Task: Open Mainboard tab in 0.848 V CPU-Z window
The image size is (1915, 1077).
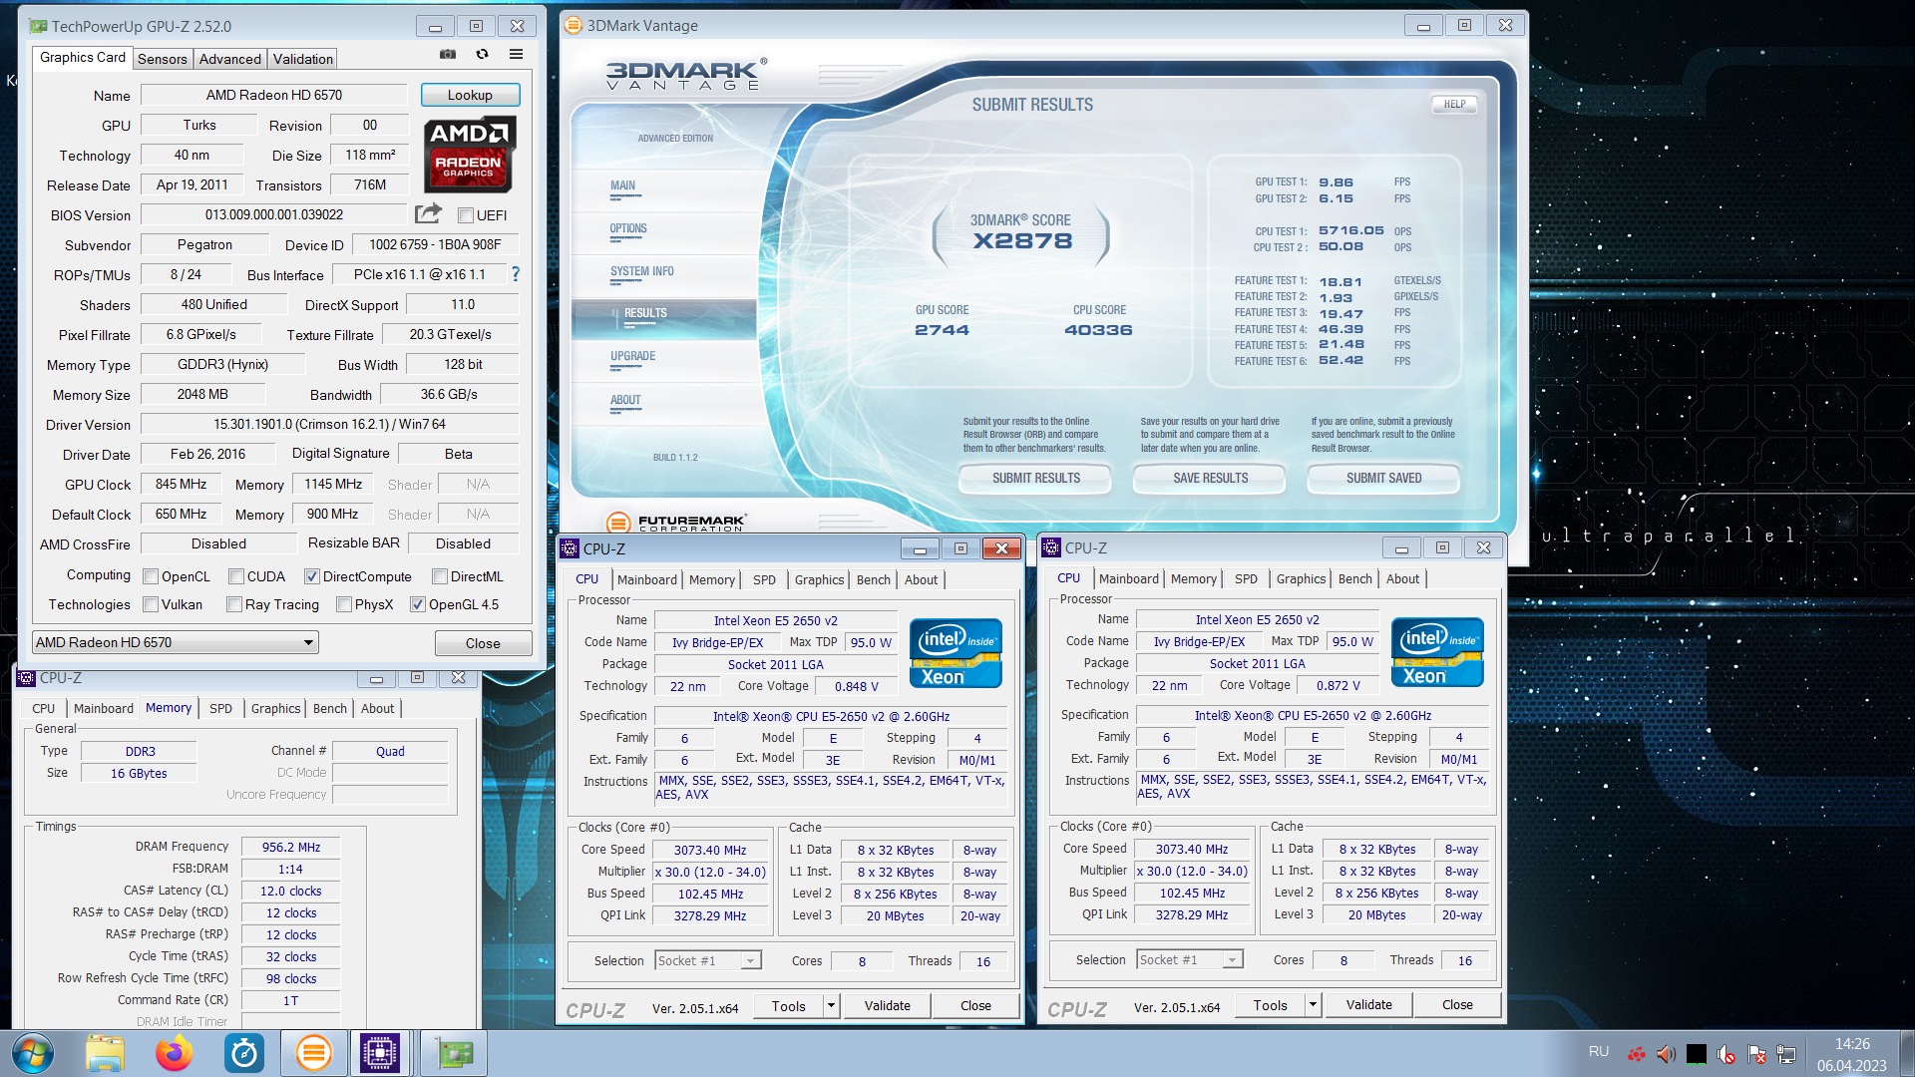Action: (647, 579)
